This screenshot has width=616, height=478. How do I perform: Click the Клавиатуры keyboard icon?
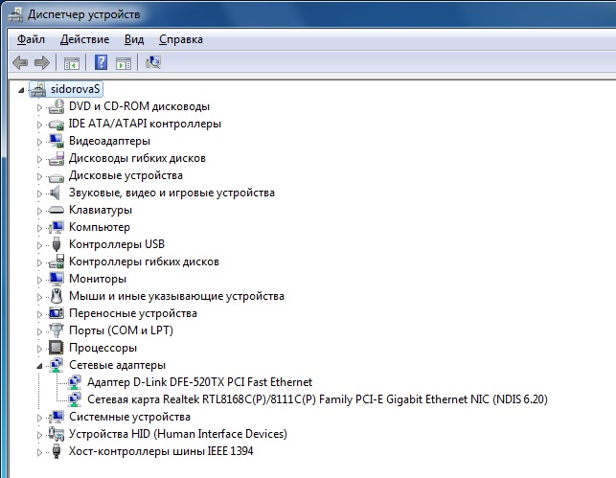click(x=57, y=210)
